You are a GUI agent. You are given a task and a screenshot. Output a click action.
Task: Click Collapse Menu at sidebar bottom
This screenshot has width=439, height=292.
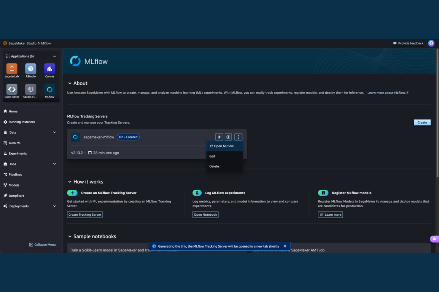[42, 245]
